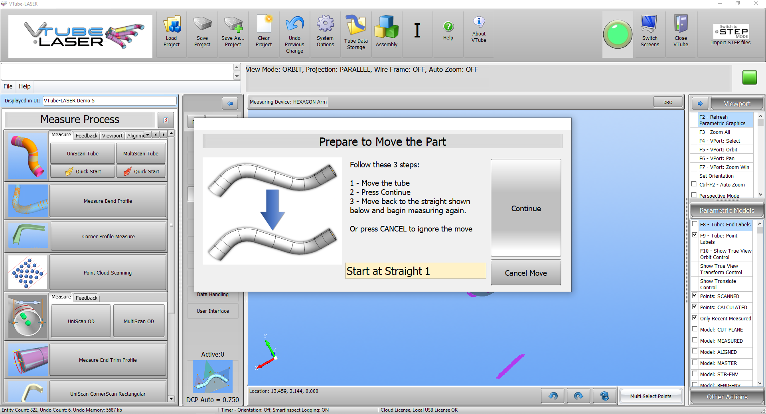This screenshot has height=414, width=766.
Task: Click the blue right-arrow beside Viewport
Action: coord(700,104)
